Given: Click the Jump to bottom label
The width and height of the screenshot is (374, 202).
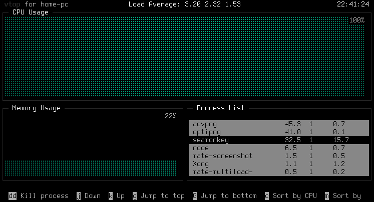Looking at the screenshot, I should pos(228,196).
